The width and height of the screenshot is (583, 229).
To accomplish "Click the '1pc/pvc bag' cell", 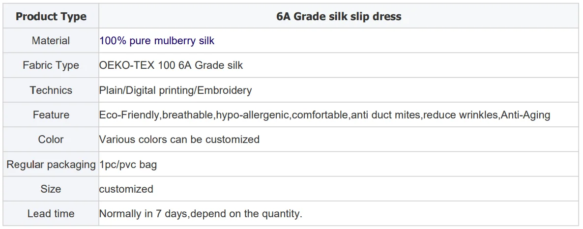I will 128,165.
